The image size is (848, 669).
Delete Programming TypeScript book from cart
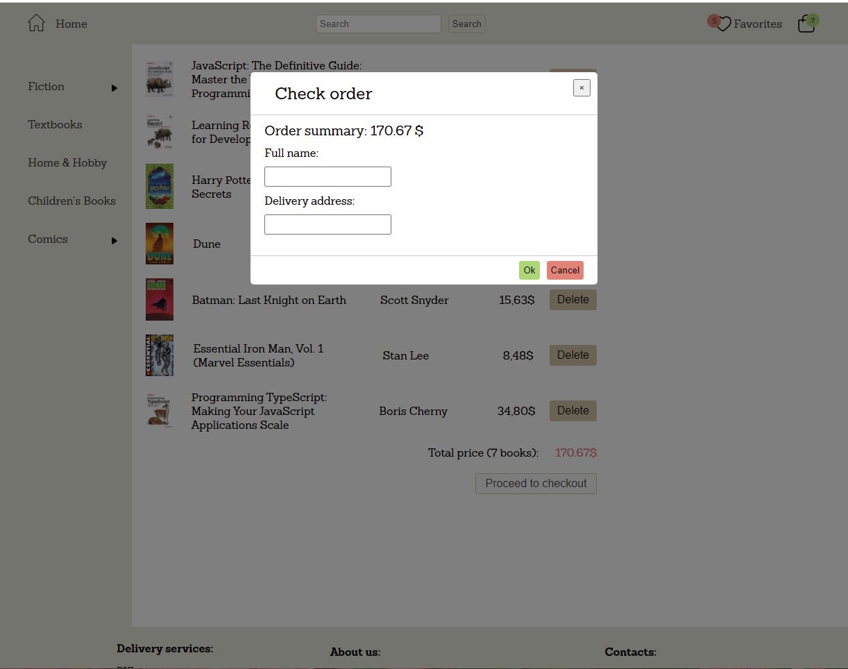tap(573, 411)
